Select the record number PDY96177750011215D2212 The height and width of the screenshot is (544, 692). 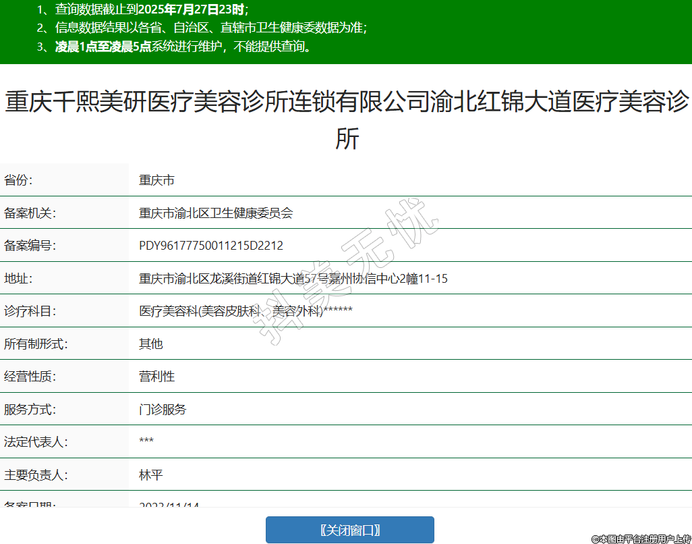(211, 246)
